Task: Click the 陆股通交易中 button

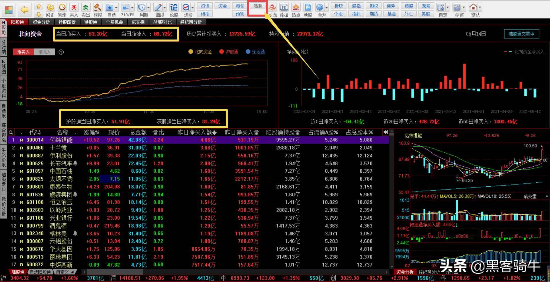Action: pos(521,34)
